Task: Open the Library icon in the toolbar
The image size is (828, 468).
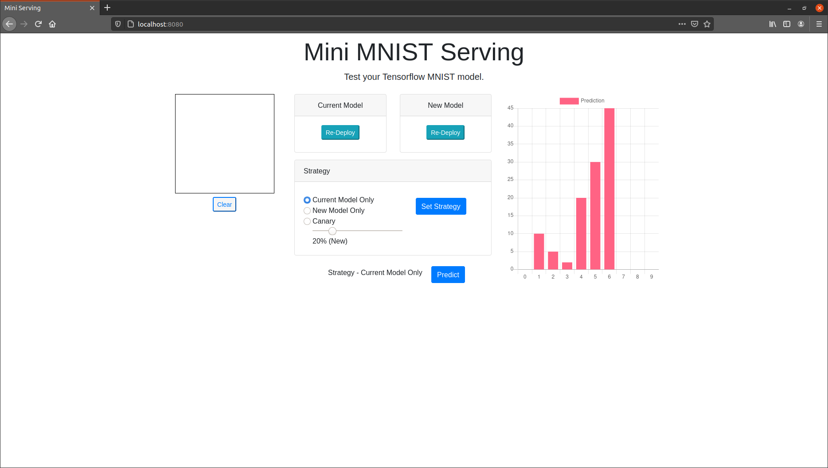Action: [772, 24]
